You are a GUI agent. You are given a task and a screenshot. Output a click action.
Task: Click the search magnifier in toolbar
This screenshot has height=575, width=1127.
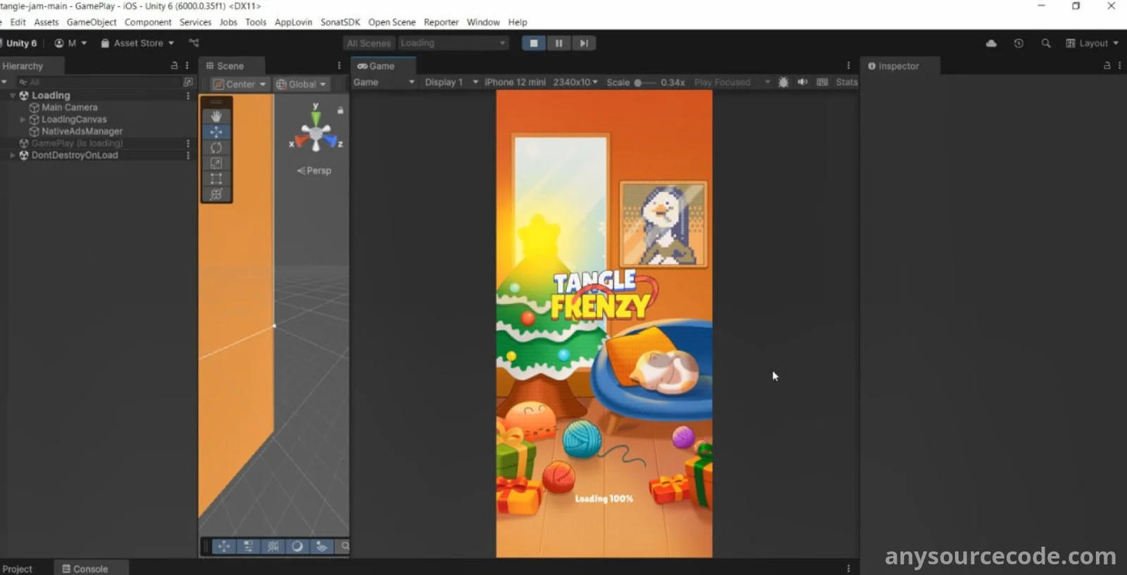click(x=1046, y=43)
